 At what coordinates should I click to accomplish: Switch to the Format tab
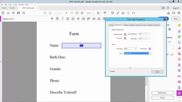(144, 25)
